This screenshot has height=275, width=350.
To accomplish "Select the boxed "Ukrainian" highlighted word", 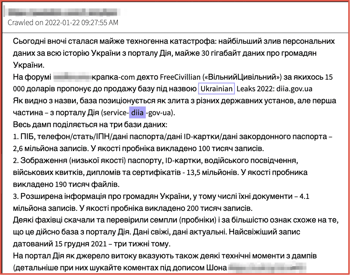I will click(x=217, y=89).
